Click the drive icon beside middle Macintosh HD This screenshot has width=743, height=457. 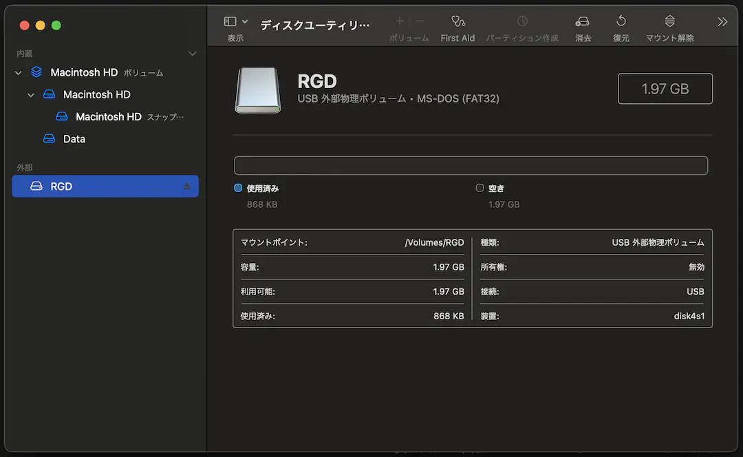coord(49,94)
